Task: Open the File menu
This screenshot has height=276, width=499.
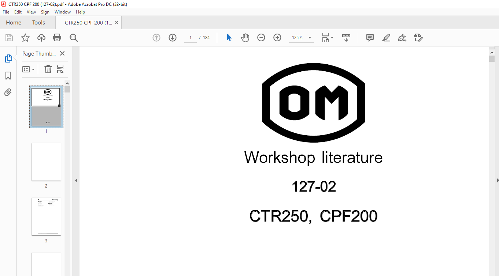Action: (6, 12)
